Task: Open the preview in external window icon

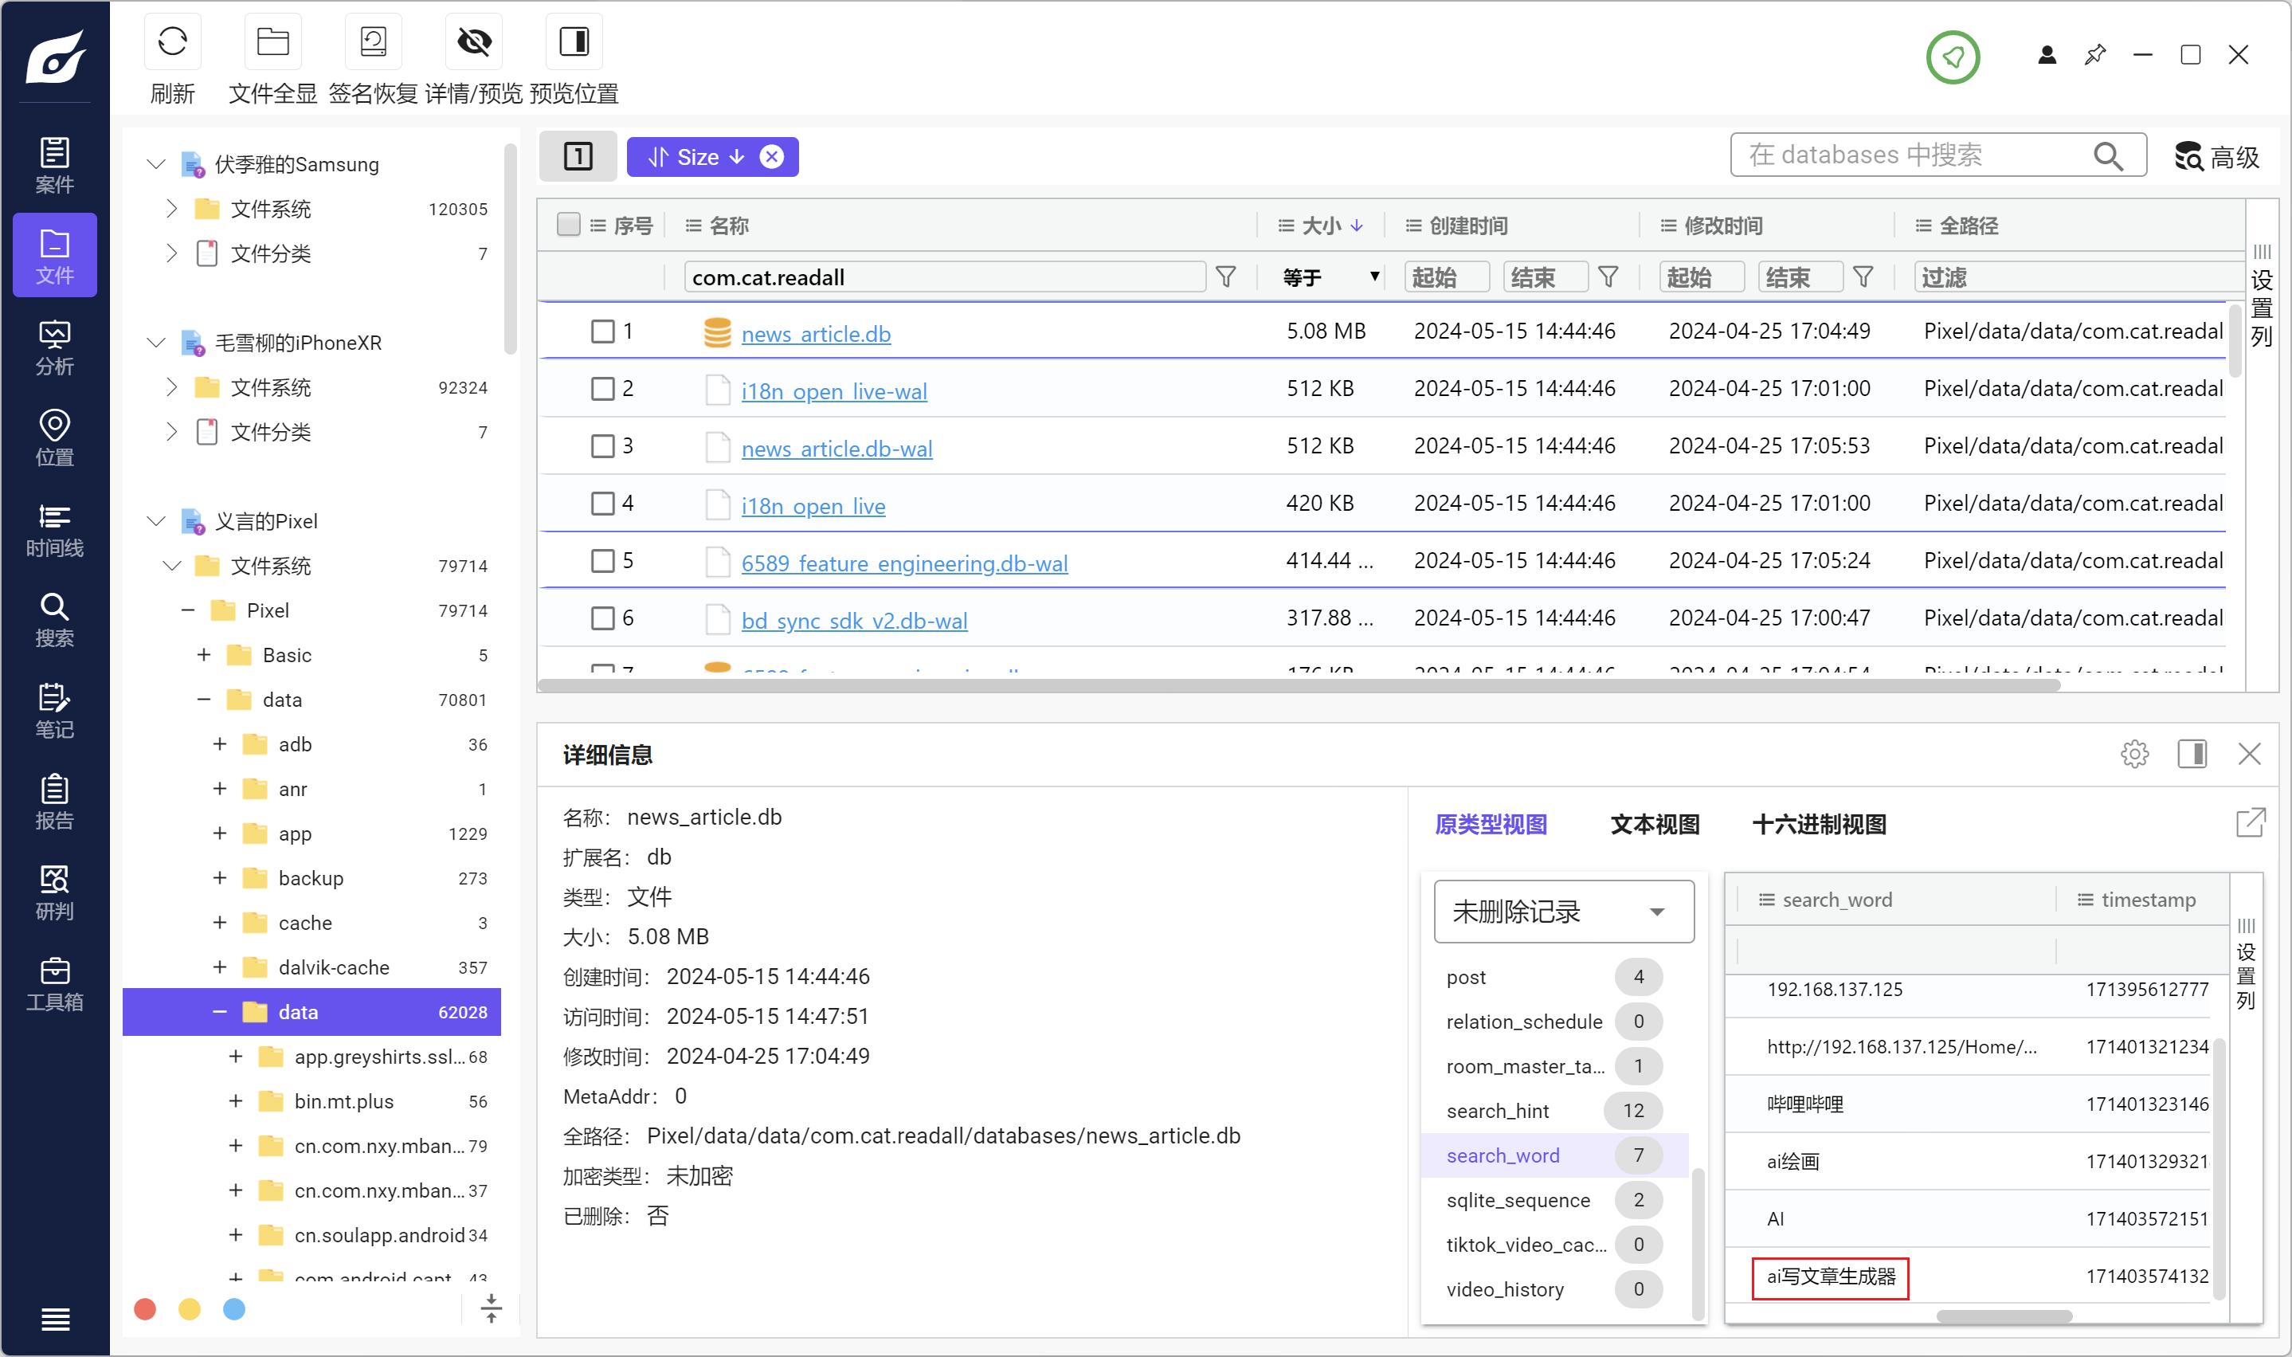Action: click(2250, 823)
